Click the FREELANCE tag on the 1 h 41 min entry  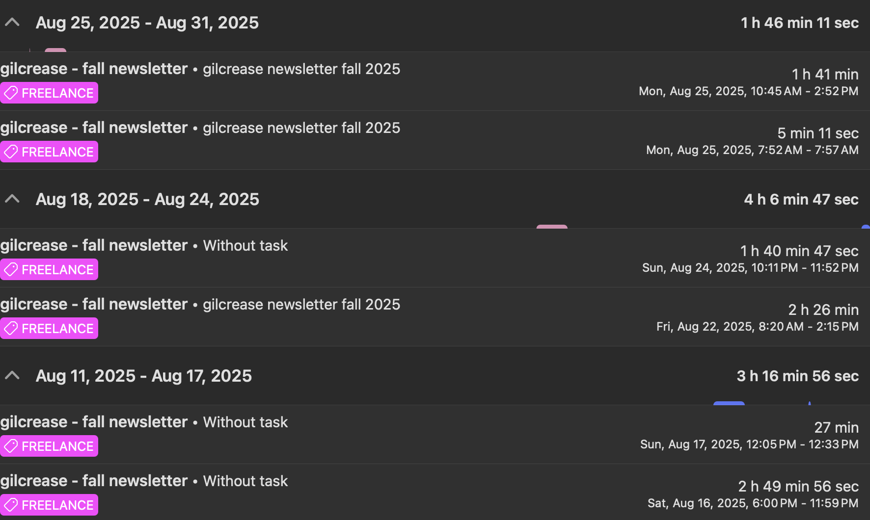pos(49,93)
